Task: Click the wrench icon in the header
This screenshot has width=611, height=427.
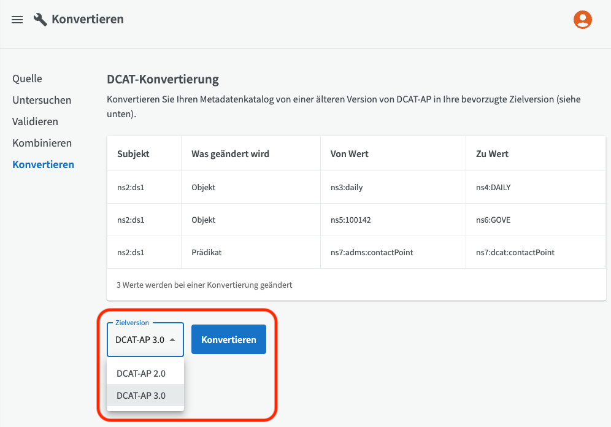Action: 40,20
